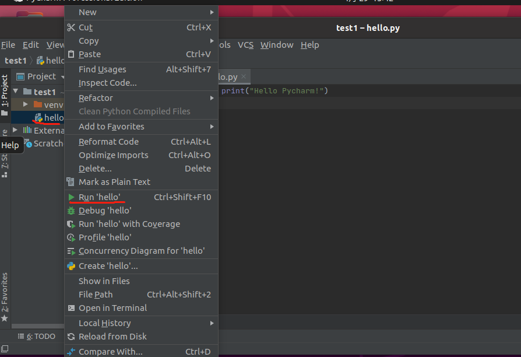521x357 pixels.
Task: Click the tool windows toggle icon bottom-left
Action: click(x=5, y=349)
